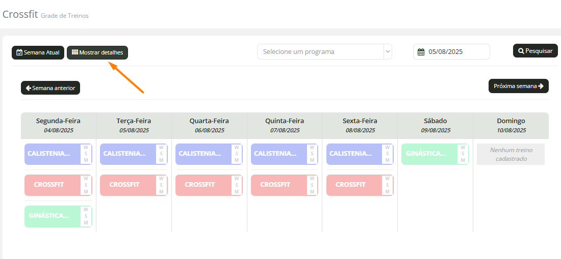Screen dimensions: 561x259
Task: Click the date 10/08/2025 under Domingo
Action: coord(511,130)
